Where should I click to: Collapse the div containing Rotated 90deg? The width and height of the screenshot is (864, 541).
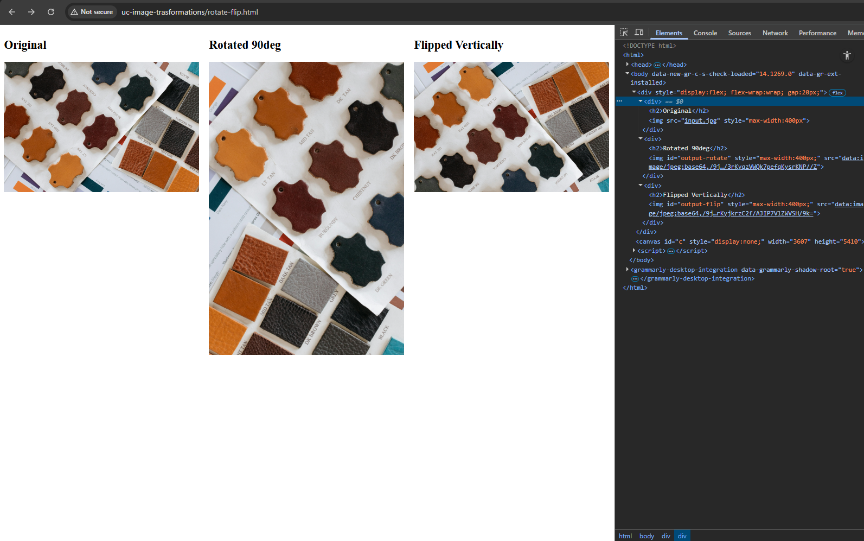click(x=641, y=139)
